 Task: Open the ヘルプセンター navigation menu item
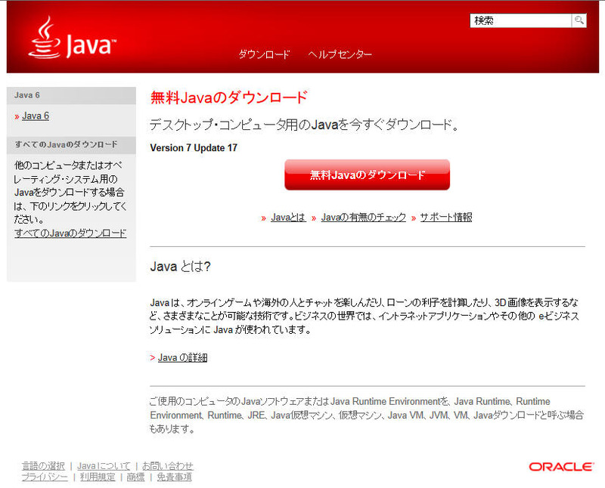click(x=340, y=54)
